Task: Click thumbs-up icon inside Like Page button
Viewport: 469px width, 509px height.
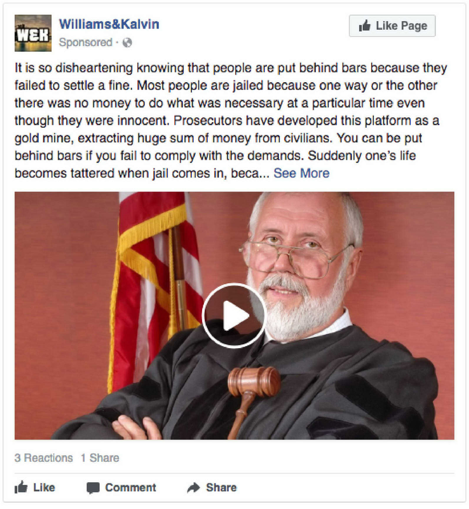Action: click(365, 25)
